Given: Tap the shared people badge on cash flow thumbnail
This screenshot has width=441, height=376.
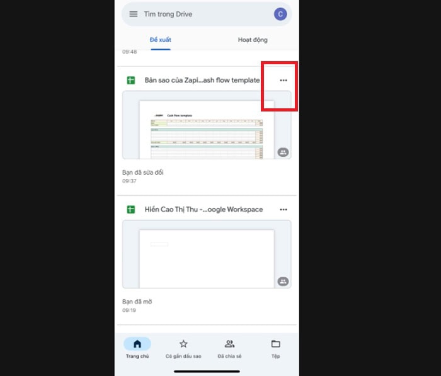Looking at the screenshot, I should point(283,152).
